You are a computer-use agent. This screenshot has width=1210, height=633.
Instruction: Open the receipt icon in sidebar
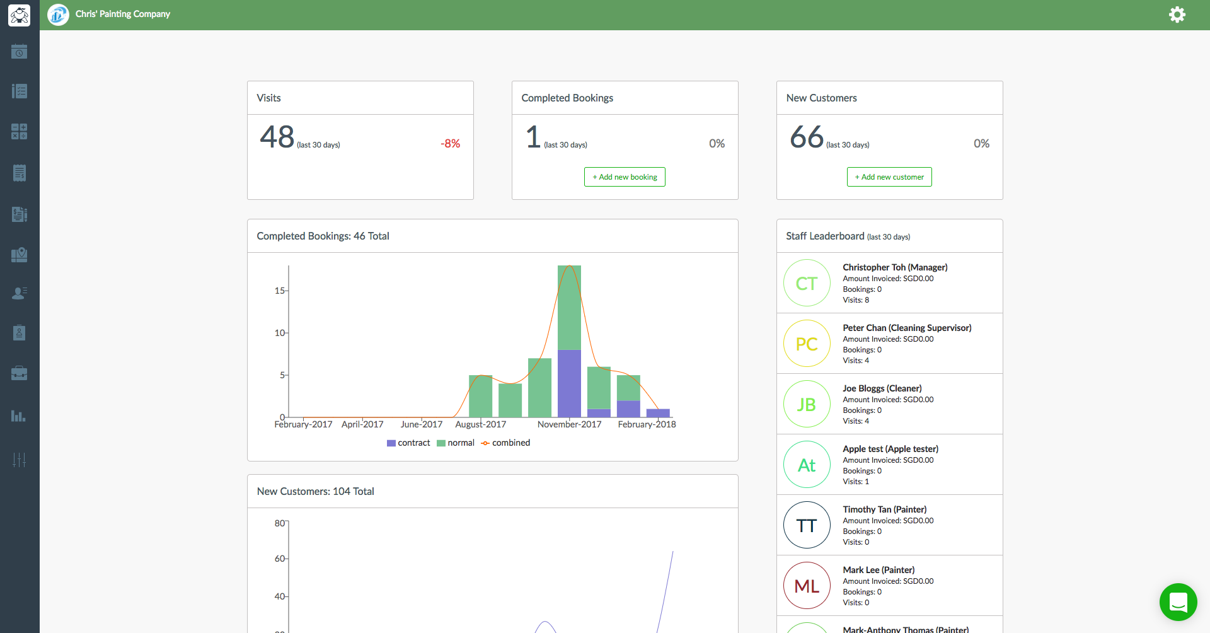point(20,172)
